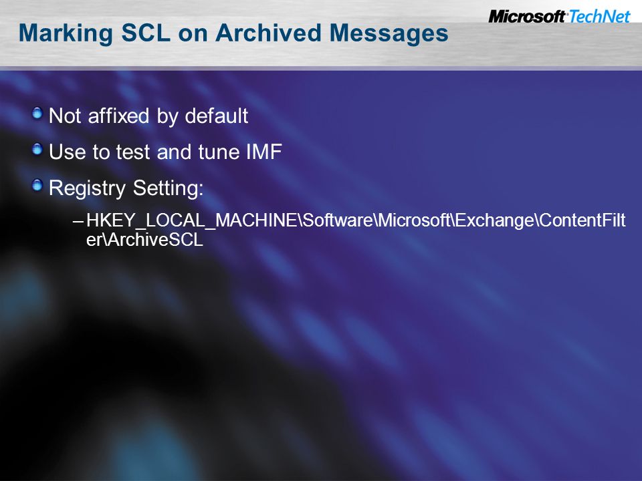Select the "Registry Setting:" bullet text
The height and width of the screenshot is (481, 642).
pyautogui.click(x=126, y=188)
